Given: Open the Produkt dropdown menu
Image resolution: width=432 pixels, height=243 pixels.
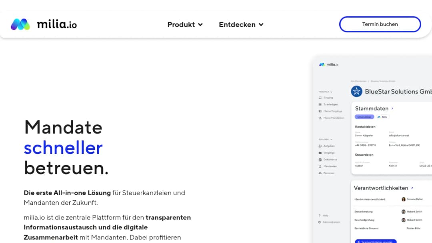Looking at the screenshot, I should (x=185, y=24).
